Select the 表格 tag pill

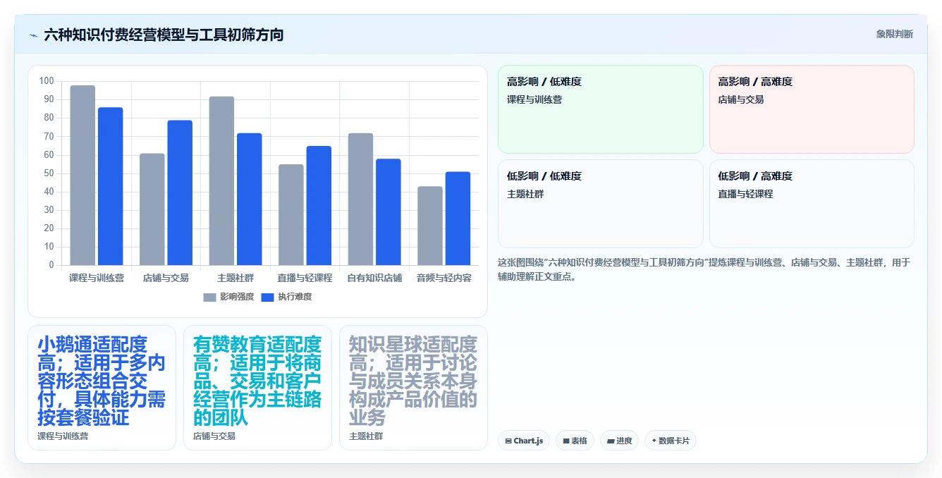coord(575,441)
